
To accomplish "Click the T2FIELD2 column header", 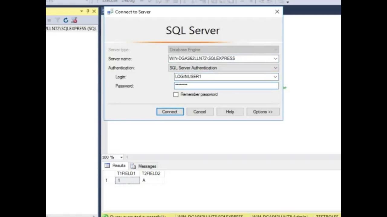I will [x=151, y=174].
